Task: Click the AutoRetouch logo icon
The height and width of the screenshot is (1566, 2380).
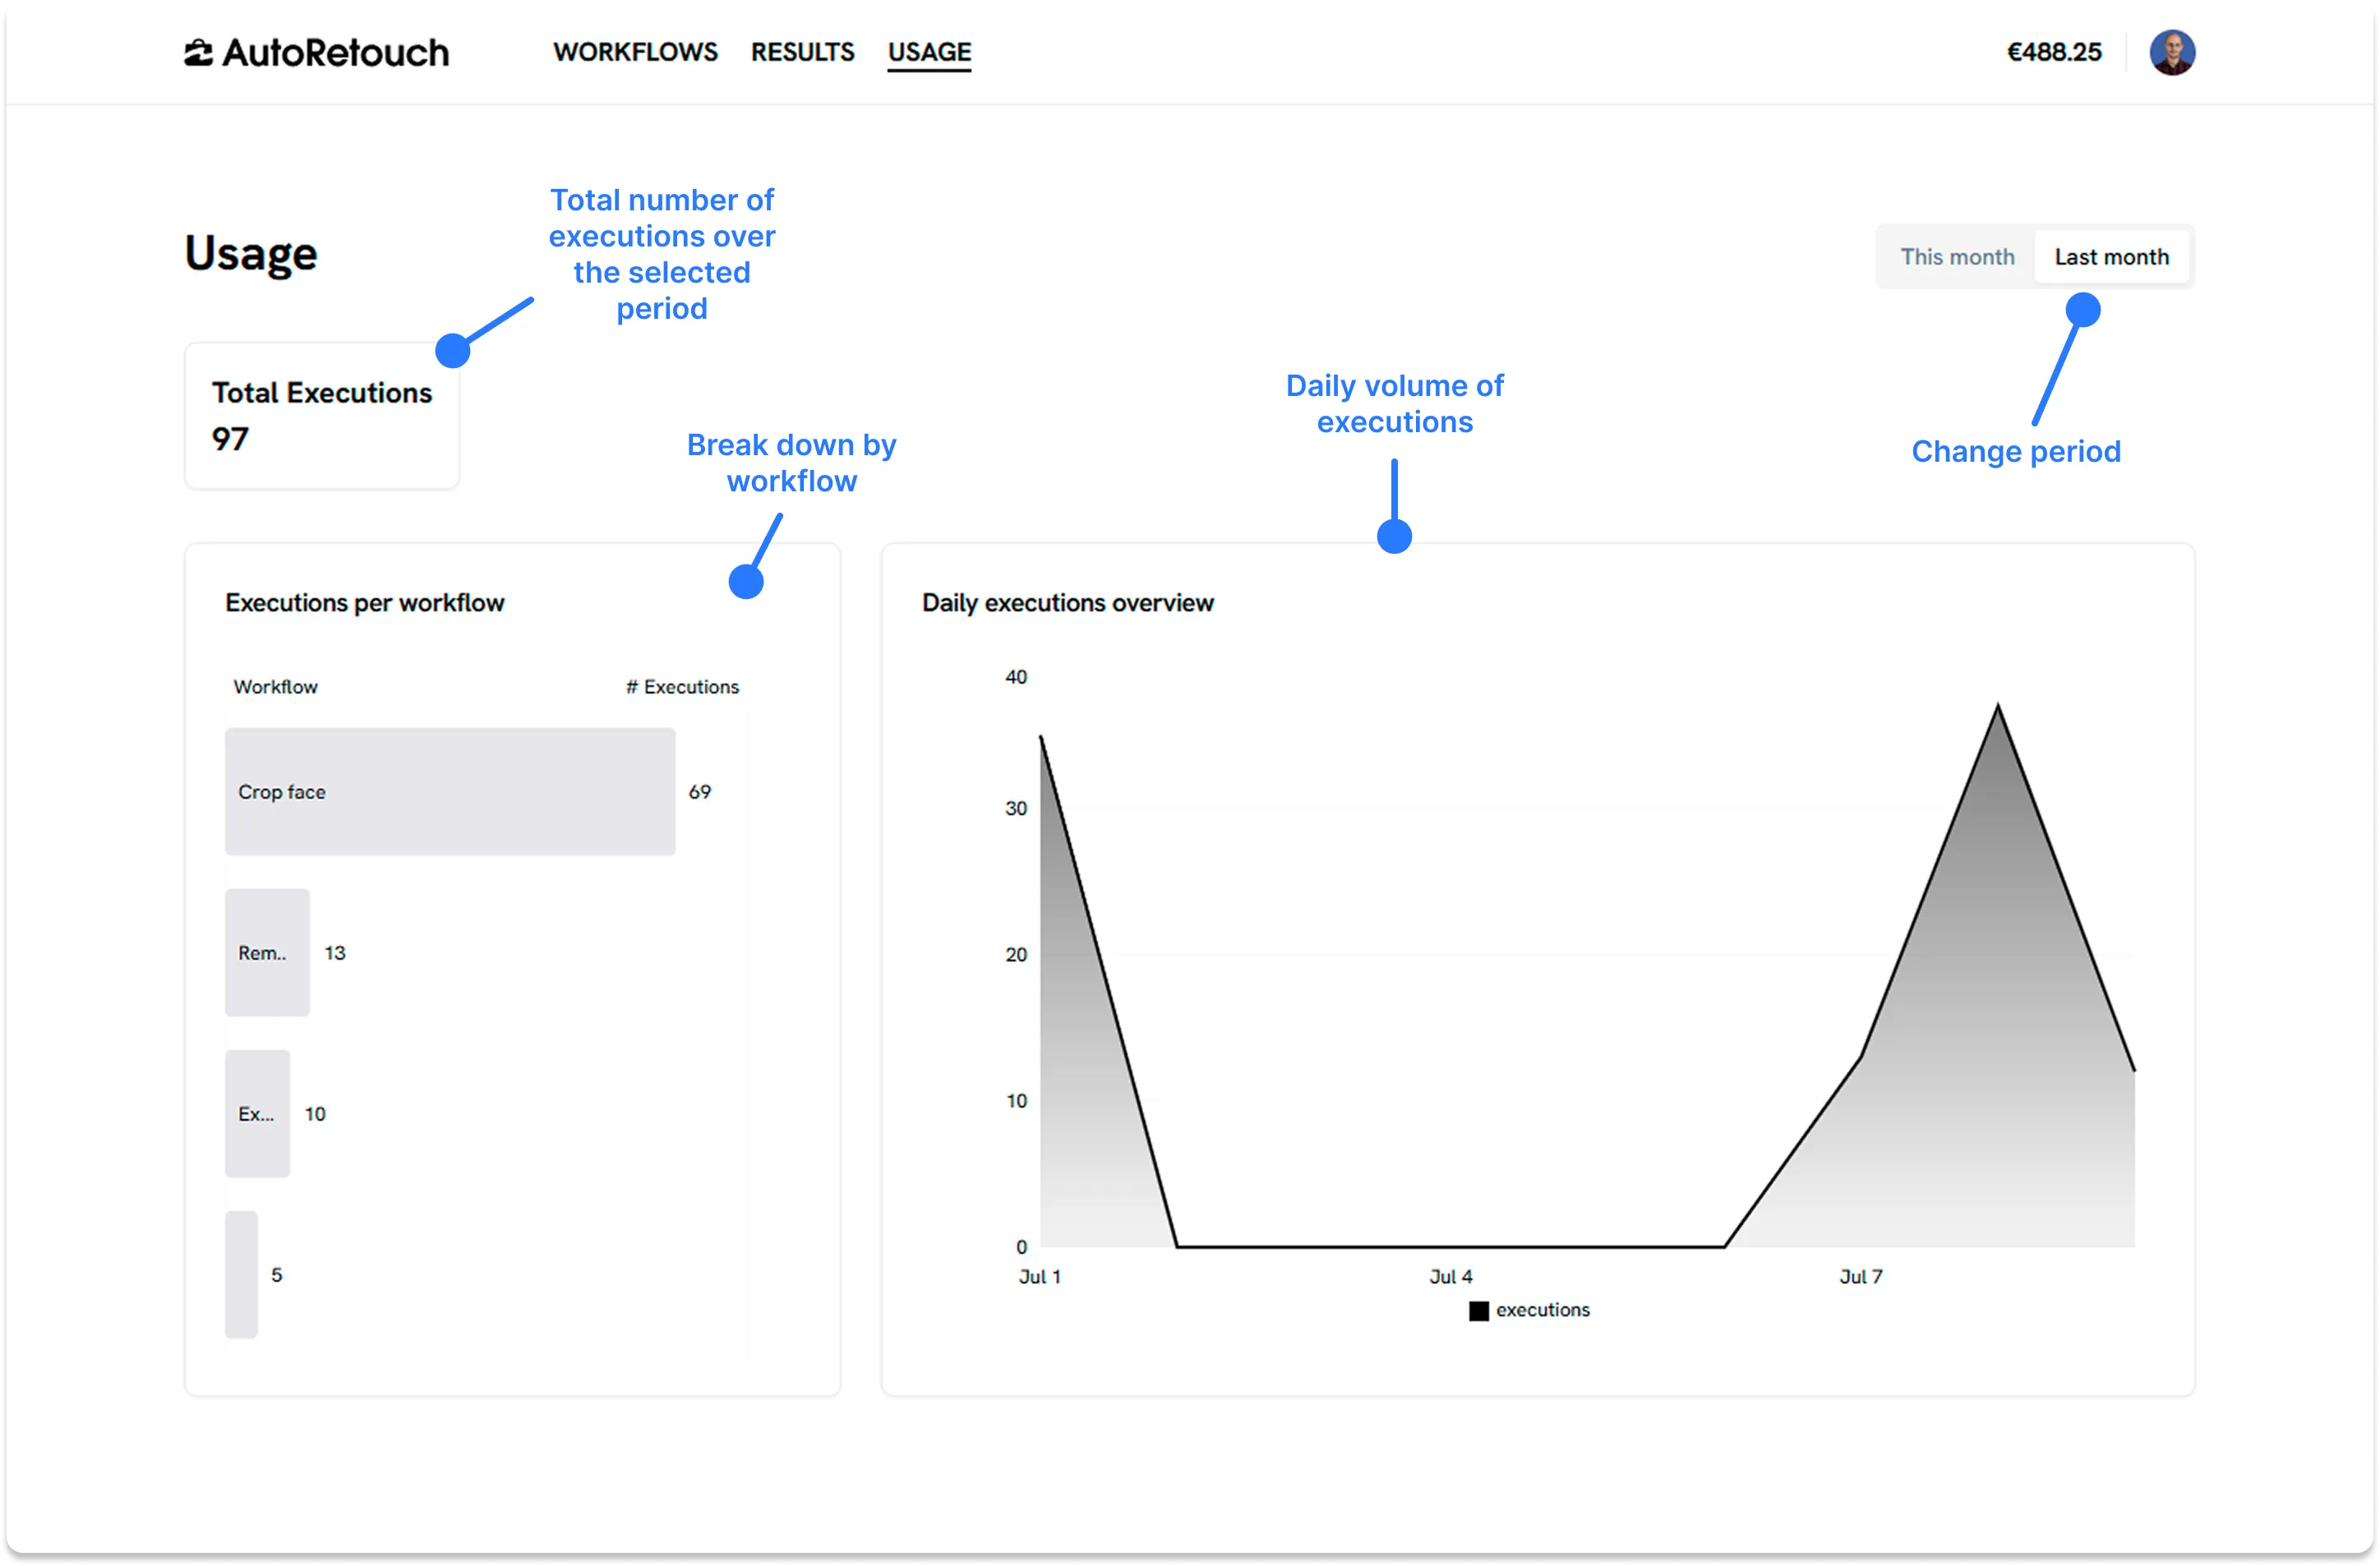Action: click(198, 53)
